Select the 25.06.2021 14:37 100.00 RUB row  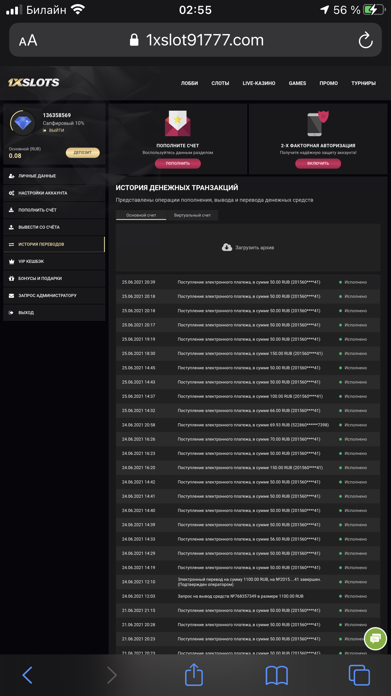(x=248, y=396)
